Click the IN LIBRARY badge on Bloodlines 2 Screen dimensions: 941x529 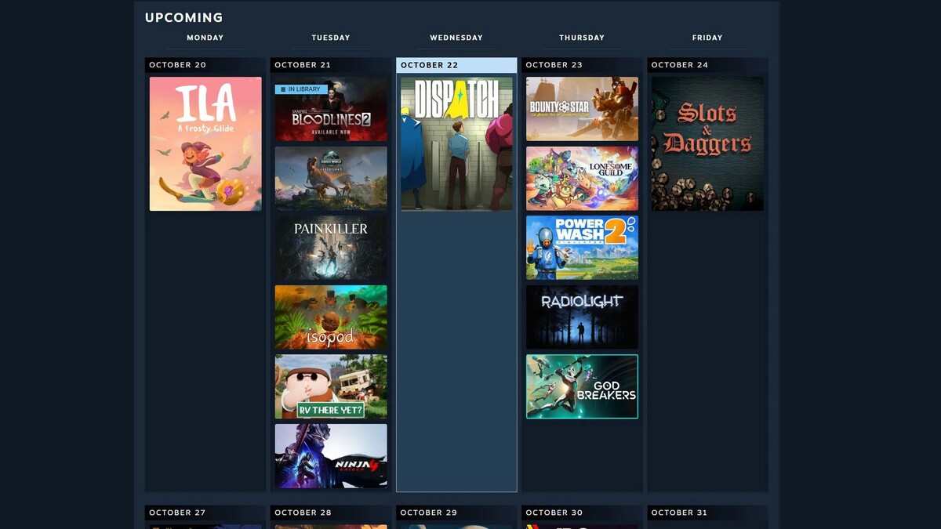[303, 89]
